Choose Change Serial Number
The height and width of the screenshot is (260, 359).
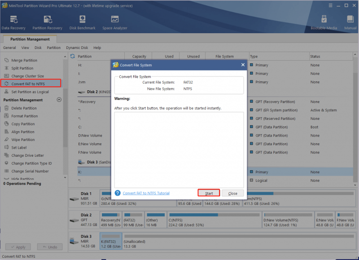coord(30,171)
